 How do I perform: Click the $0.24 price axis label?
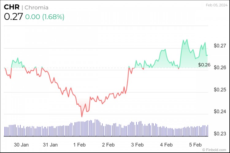pyautogui.click(x=220, y=112)
